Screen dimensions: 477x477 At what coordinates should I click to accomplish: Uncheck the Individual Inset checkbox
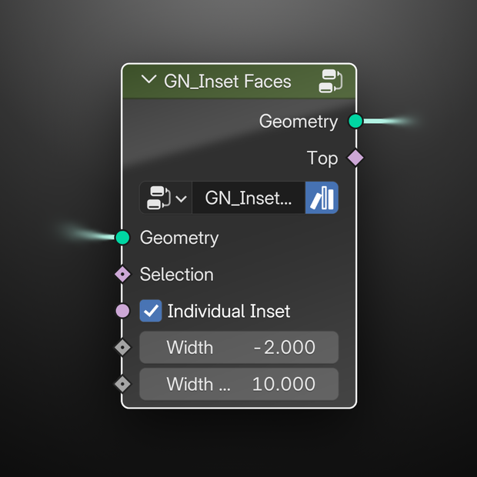151,311
